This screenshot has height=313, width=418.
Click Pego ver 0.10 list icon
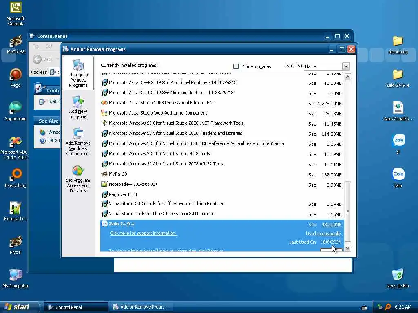point(104,194)
